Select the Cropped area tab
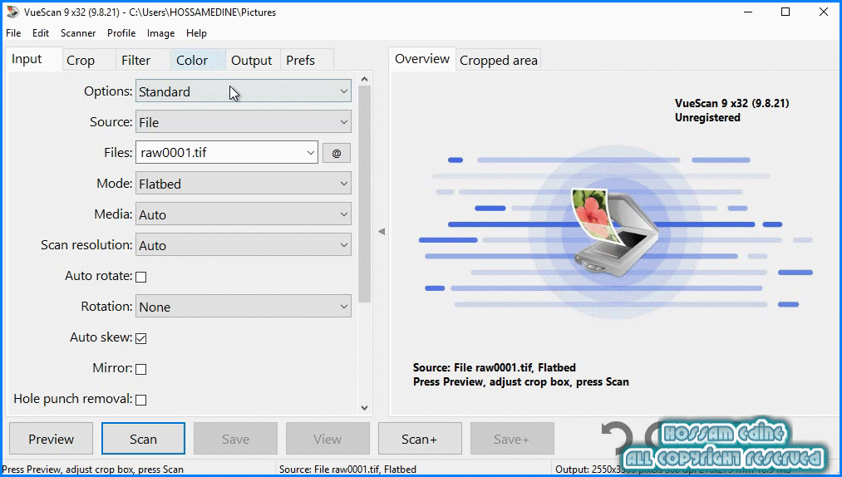This screenshot has height=477, width=842. click(499, 60)
